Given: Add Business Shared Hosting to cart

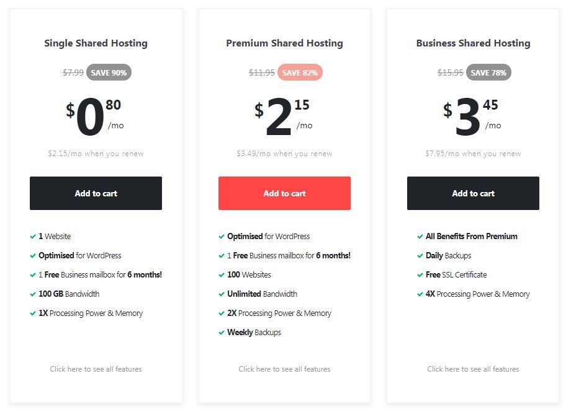Looking at the screenshot, I should [473, 193].
